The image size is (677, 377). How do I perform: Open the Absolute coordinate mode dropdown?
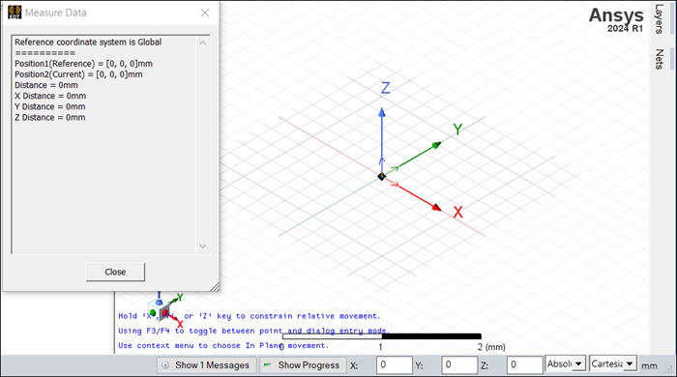pos(566,363)
